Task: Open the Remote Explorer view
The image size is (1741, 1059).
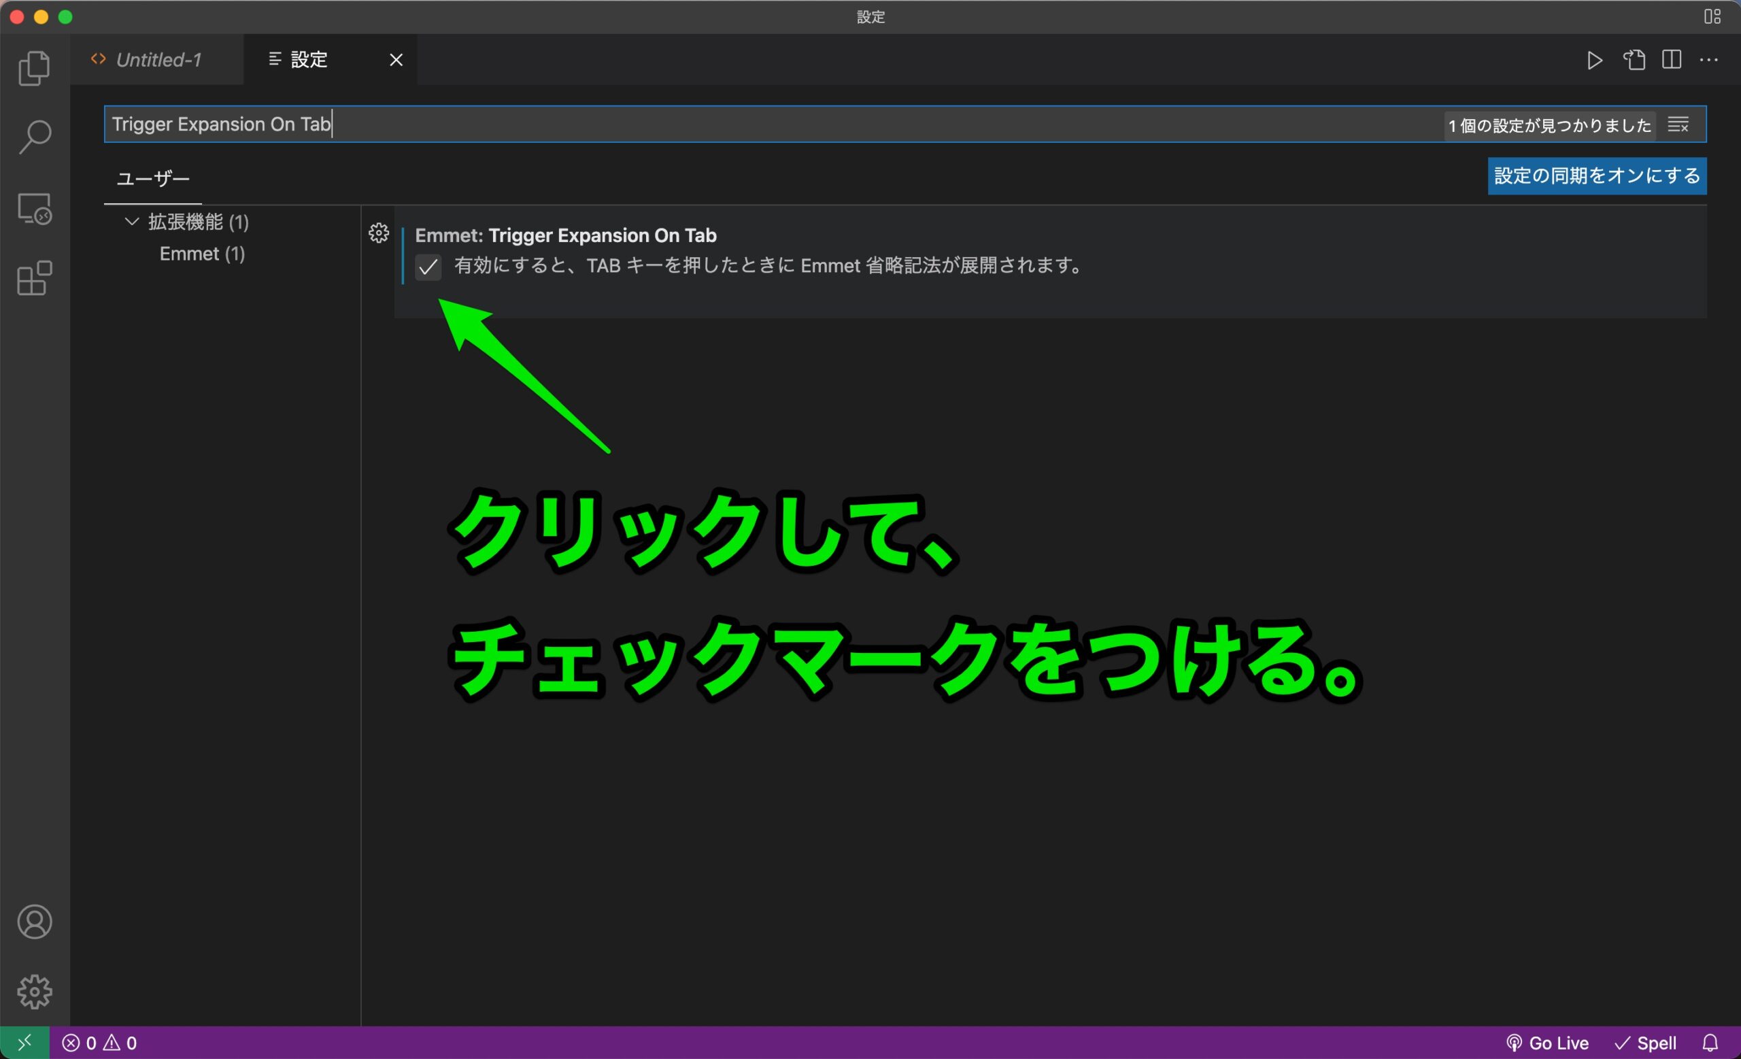Action: 34,208
